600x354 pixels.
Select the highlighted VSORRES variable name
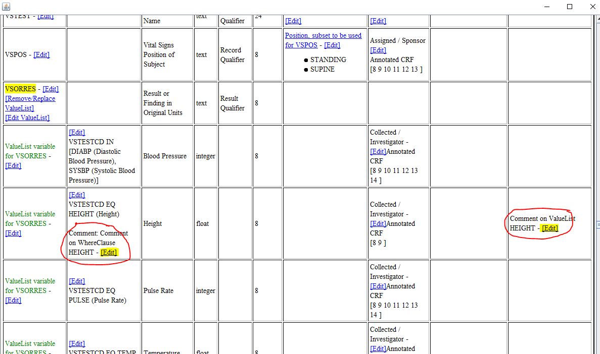coord(20,89)
